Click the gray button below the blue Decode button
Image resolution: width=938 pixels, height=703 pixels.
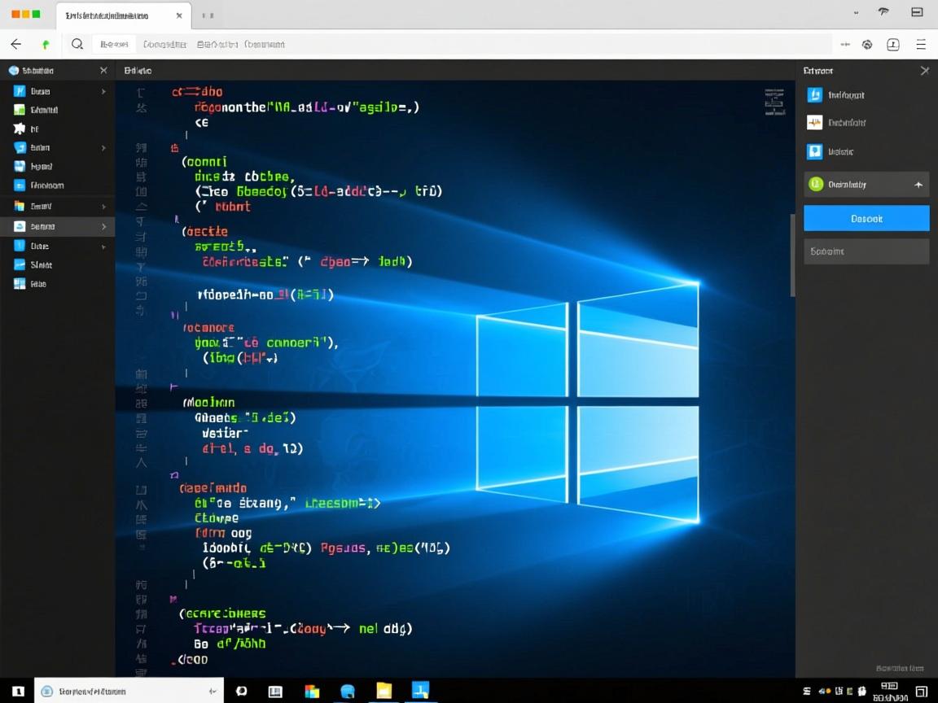point(866,251)
